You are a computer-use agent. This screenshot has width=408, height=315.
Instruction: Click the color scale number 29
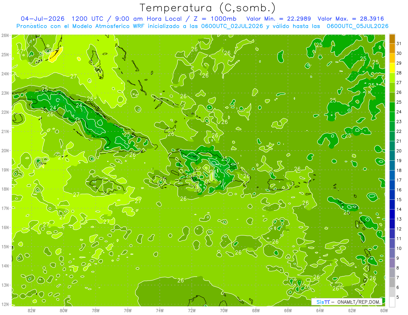(399, 63)
